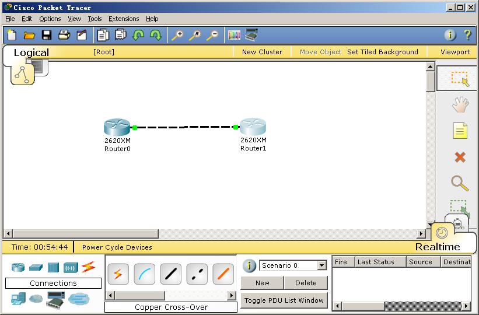Click the New scenario button
The width and height of the screenshot is (479, 315).
[263, 283]
